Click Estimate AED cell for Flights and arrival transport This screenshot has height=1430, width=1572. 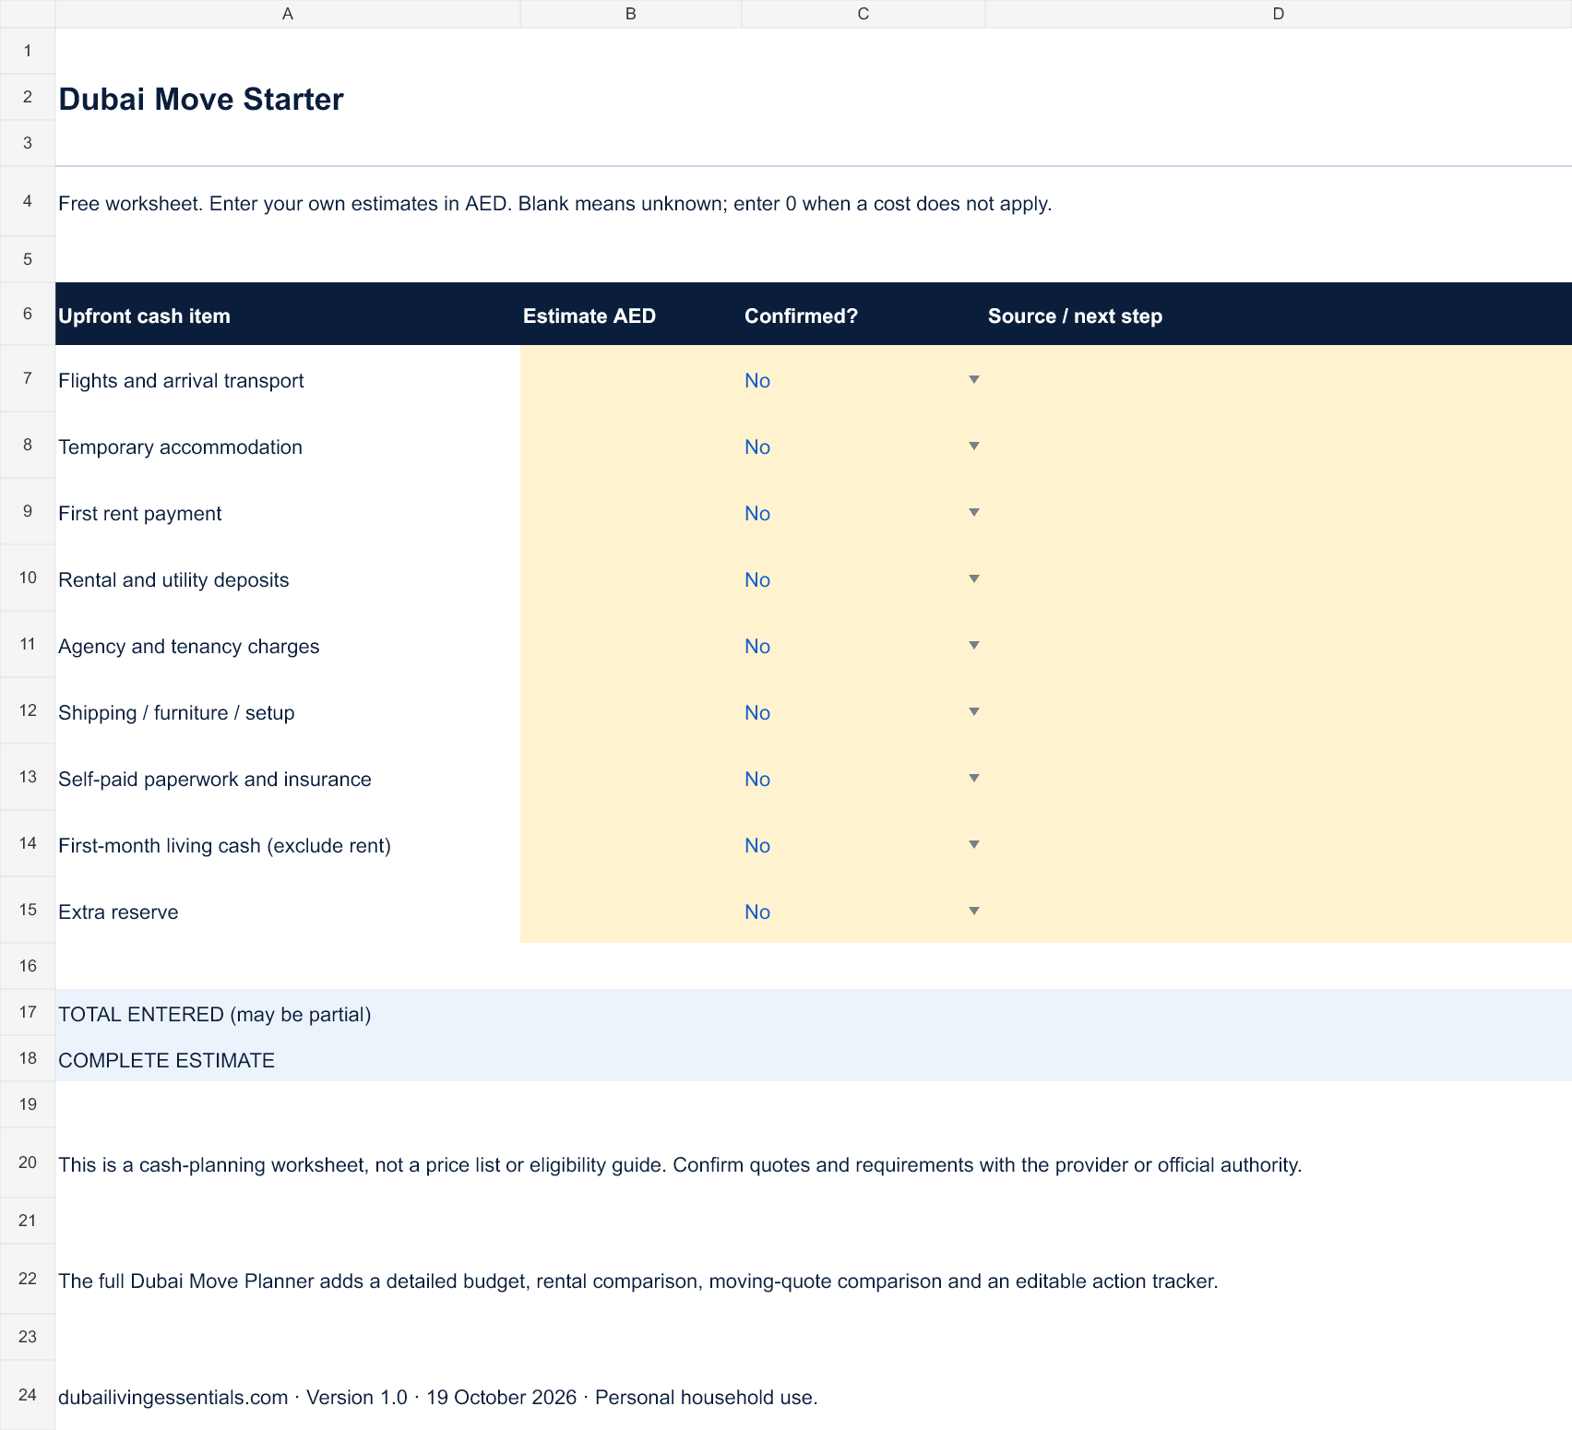[x=631, y=378]
